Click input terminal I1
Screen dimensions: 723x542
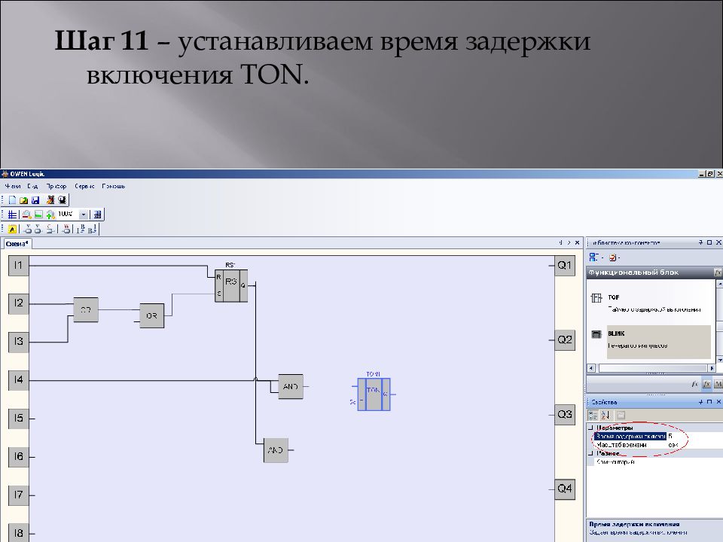(18, 266)
